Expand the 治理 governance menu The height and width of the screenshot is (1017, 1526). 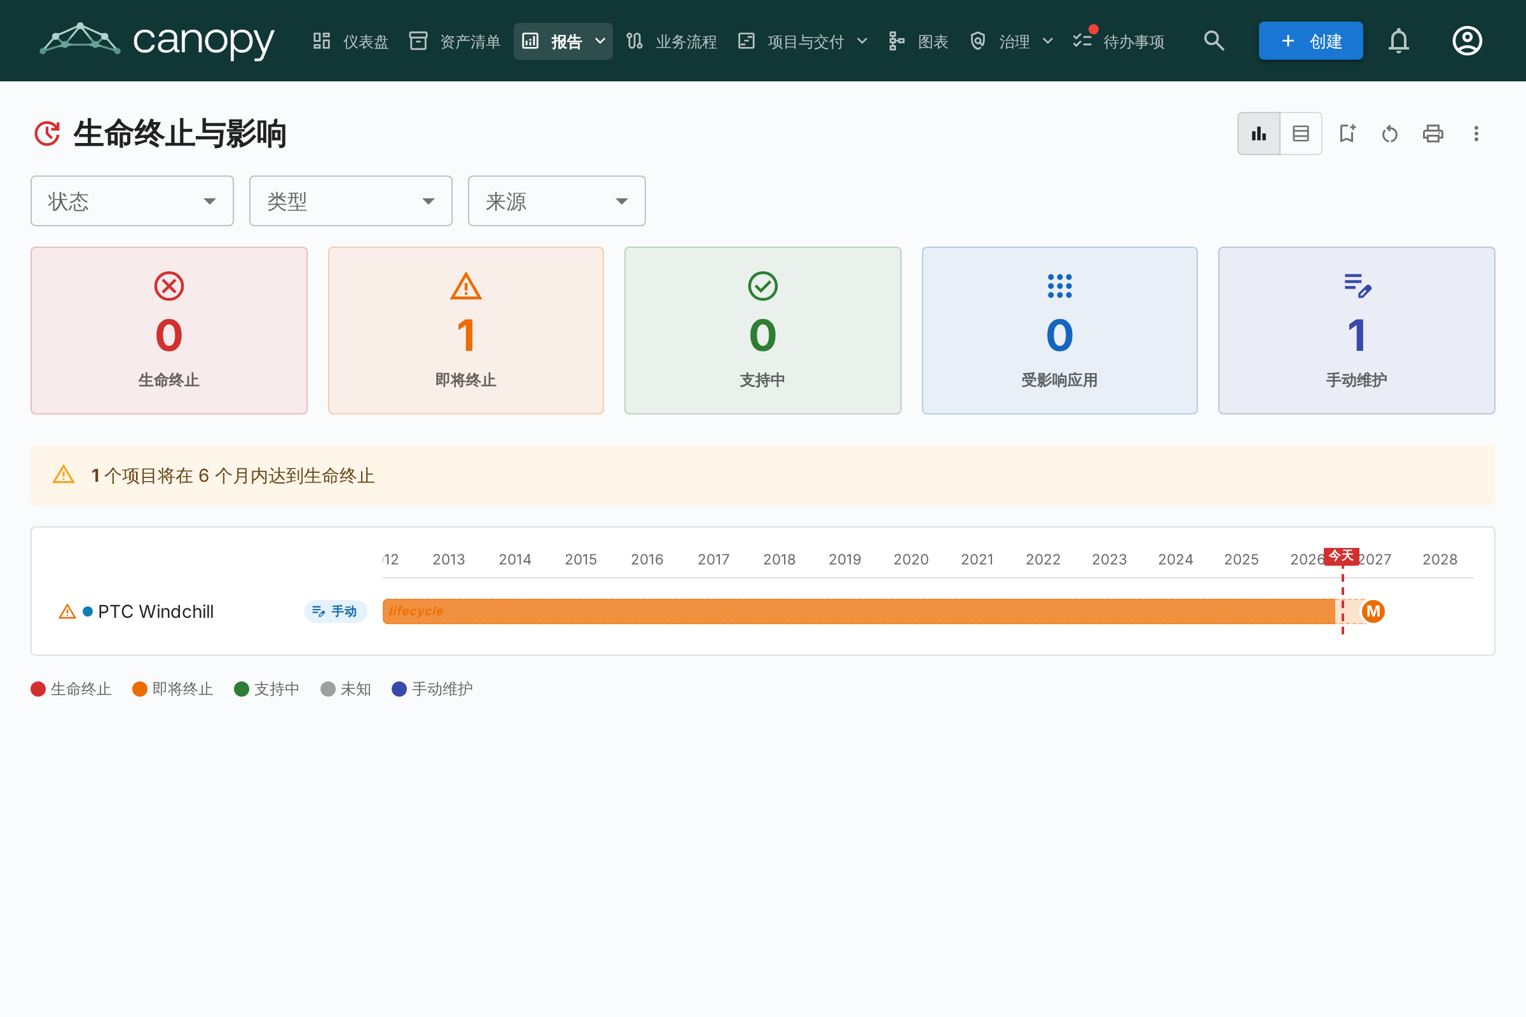[x=1011, y=41]
